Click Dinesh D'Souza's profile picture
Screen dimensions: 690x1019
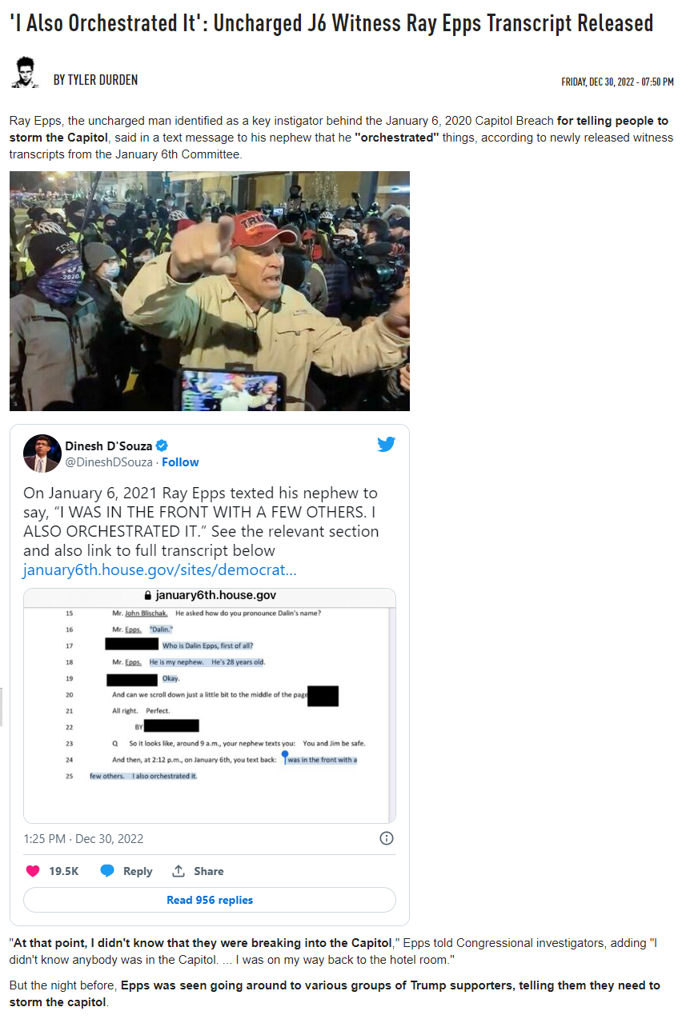click(x=42, y=454)
